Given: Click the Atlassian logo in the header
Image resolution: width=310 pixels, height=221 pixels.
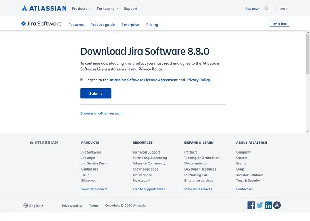Looking at the screenshot, I should point(44,8).
